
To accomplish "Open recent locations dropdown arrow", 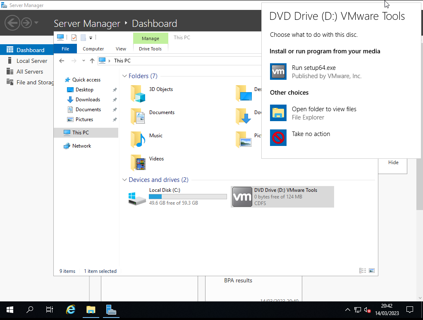I will pos(84,61).
